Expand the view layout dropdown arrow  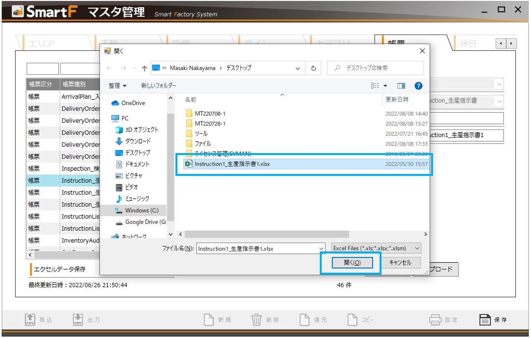click(386, 85)
